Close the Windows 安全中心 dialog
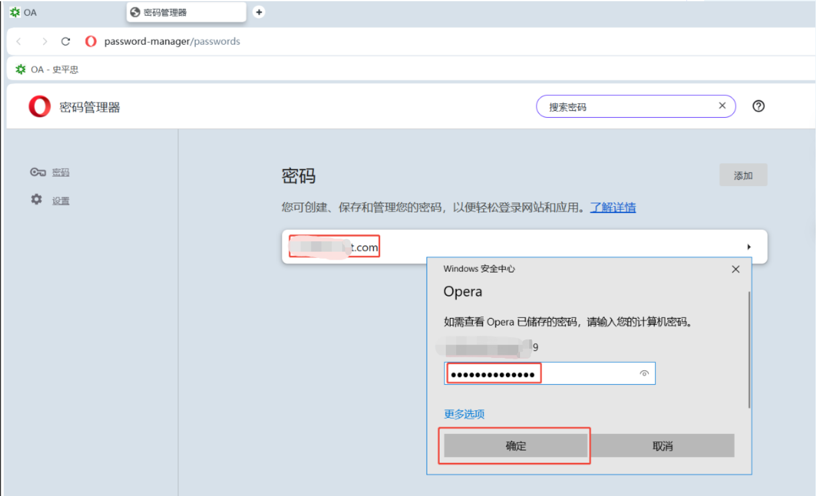The image size is (816, 496). 736,269
